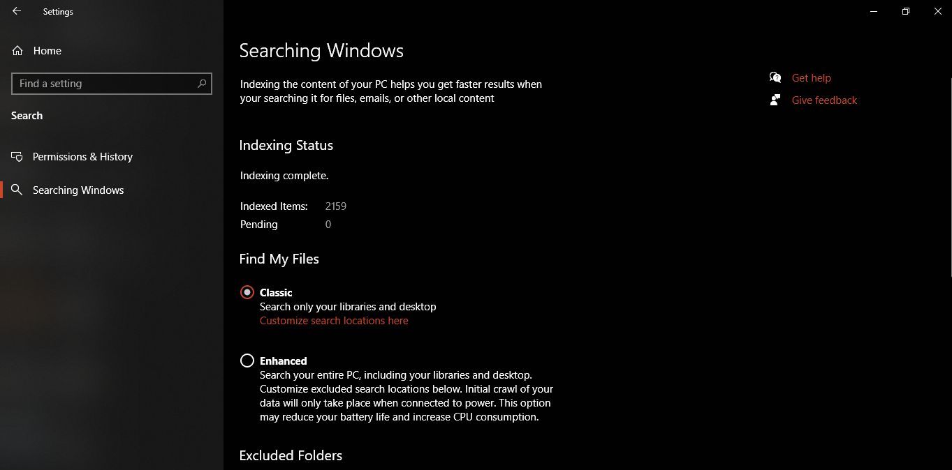Click the Home house icon in sidebar
This screenshot has width=952, height=470.
point(17,50)
